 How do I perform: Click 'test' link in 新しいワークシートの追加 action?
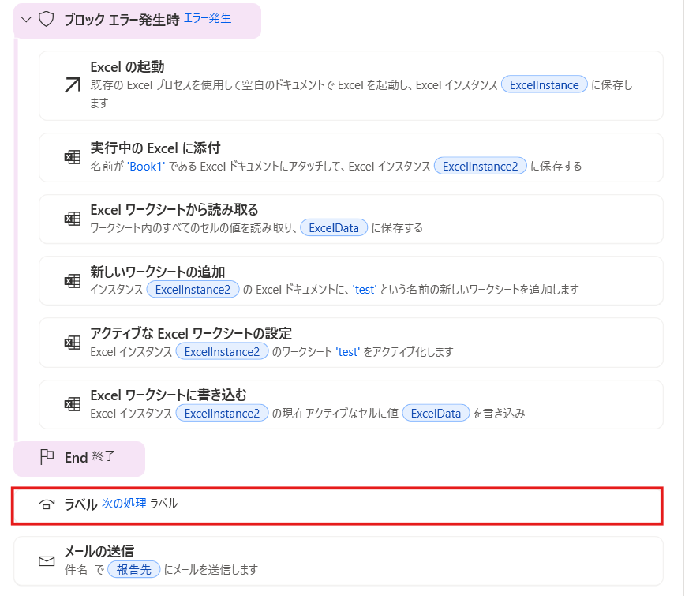(x=365, y=290)
